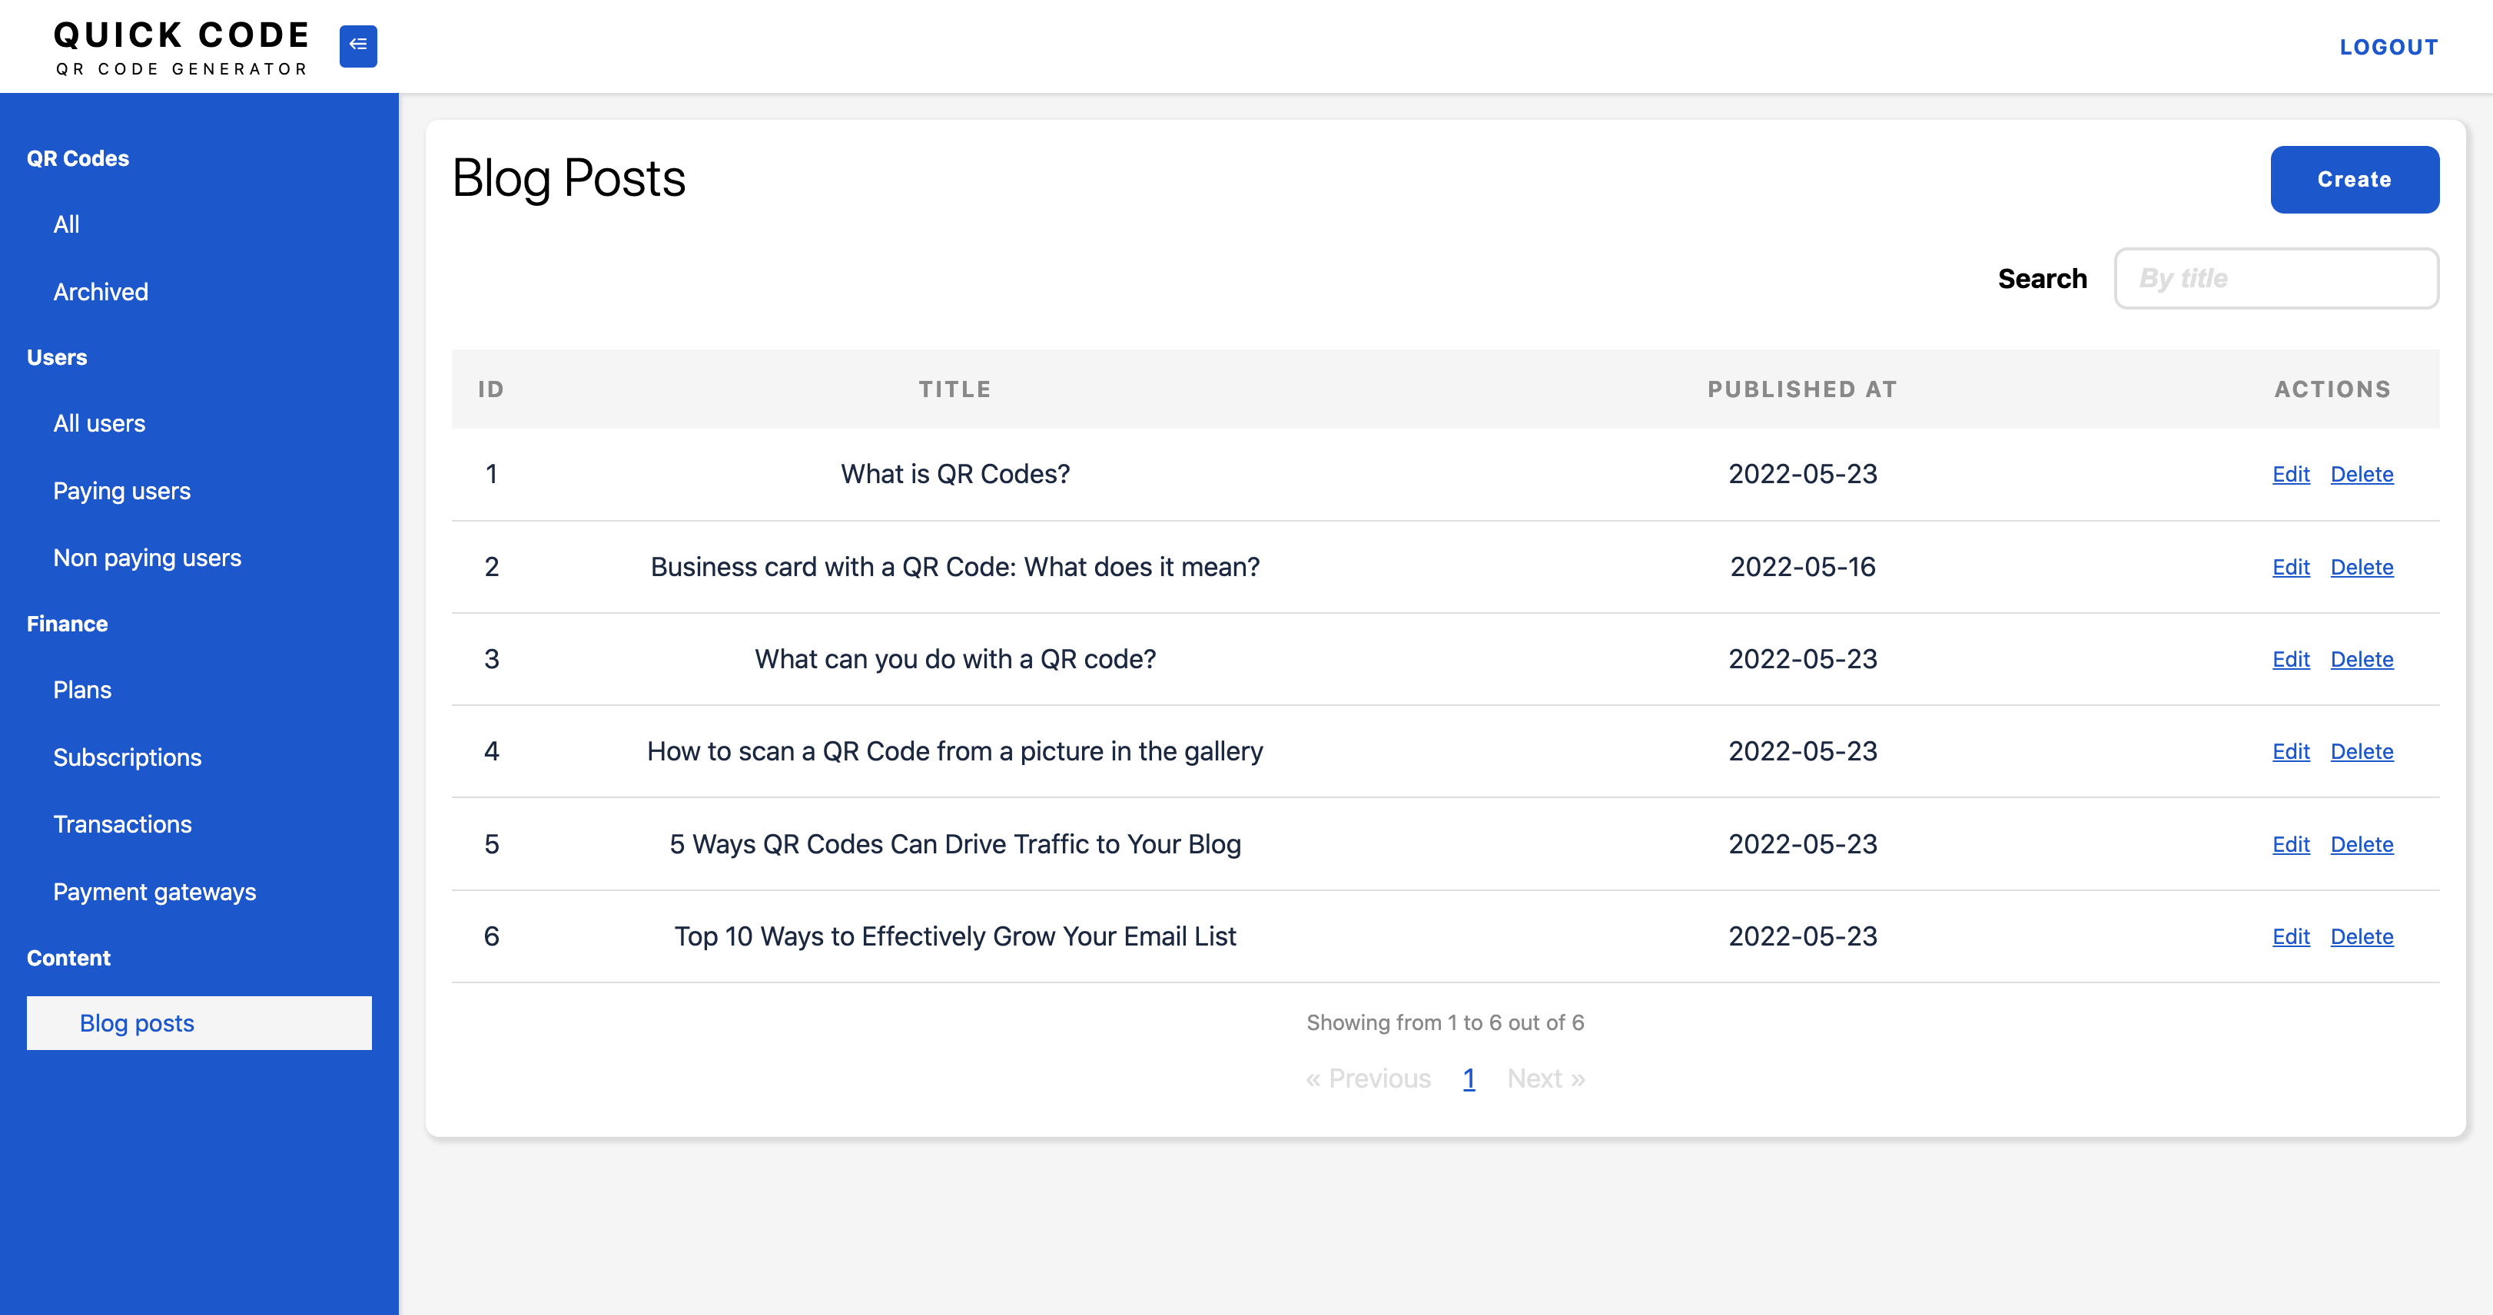The height and width of the screenshot is (1315, 2493).
Task: Open the Transactions page
Action: [123, 824]
